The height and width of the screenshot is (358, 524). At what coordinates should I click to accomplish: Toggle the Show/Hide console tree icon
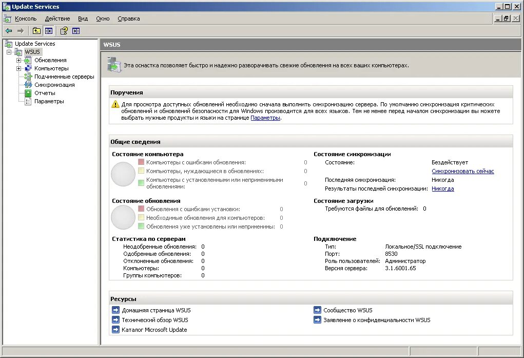pos(49,31)
